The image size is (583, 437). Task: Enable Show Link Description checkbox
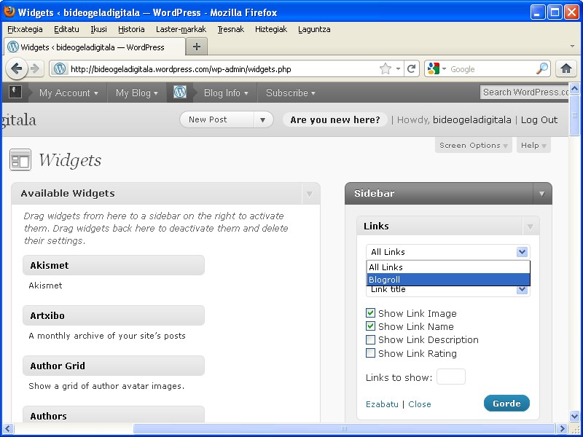tap(370, 339)
